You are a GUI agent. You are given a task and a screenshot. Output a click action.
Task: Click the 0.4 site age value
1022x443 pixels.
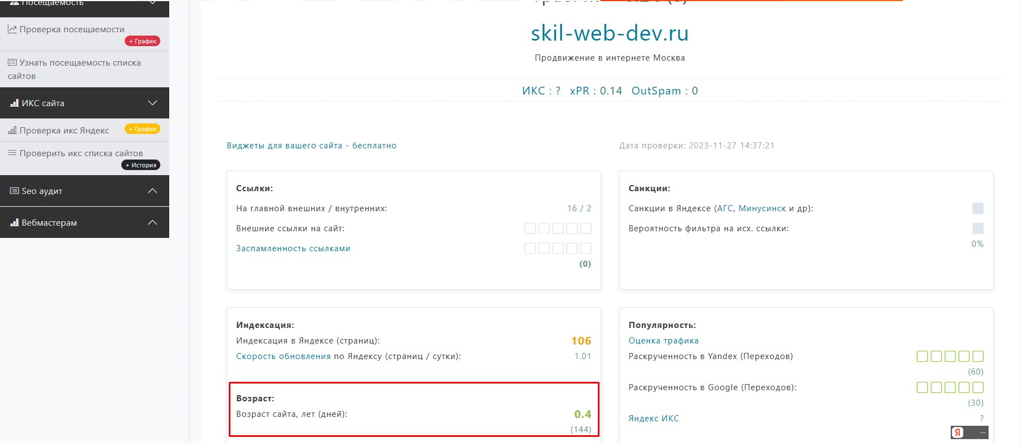pos(583,414)
